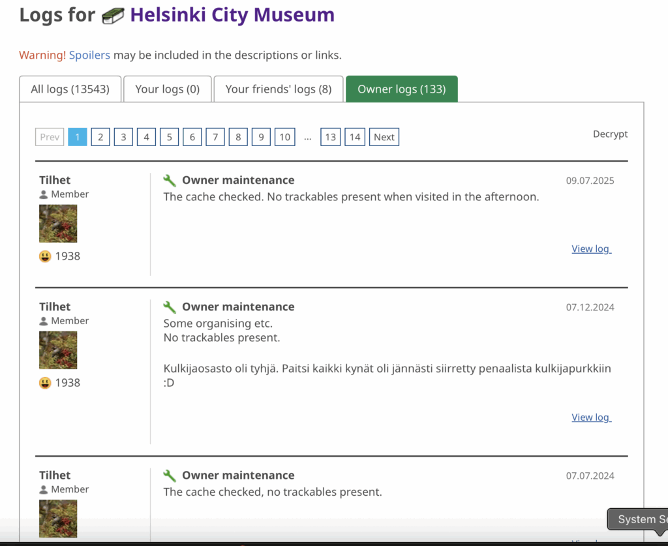Switch to the Your logs (0) tab
The image size is (668, 546).
[x=168, y=89]
